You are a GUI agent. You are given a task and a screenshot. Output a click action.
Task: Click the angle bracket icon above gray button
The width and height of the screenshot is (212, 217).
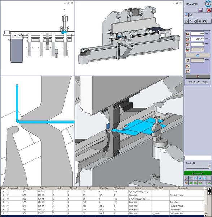pyautogui.click(x=187, y=71)
